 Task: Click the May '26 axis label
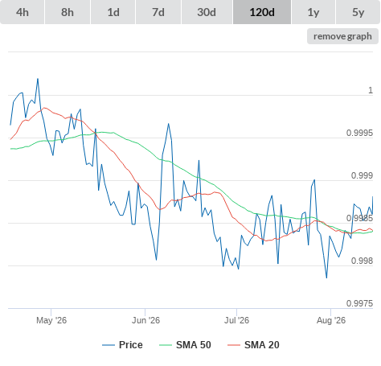(51, 320)
